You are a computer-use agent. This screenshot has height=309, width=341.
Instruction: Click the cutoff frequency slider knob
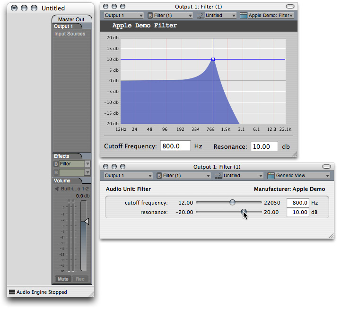coord(232,202)
